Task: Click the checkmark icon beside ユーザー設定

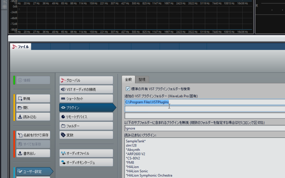Action: [20, 171]
